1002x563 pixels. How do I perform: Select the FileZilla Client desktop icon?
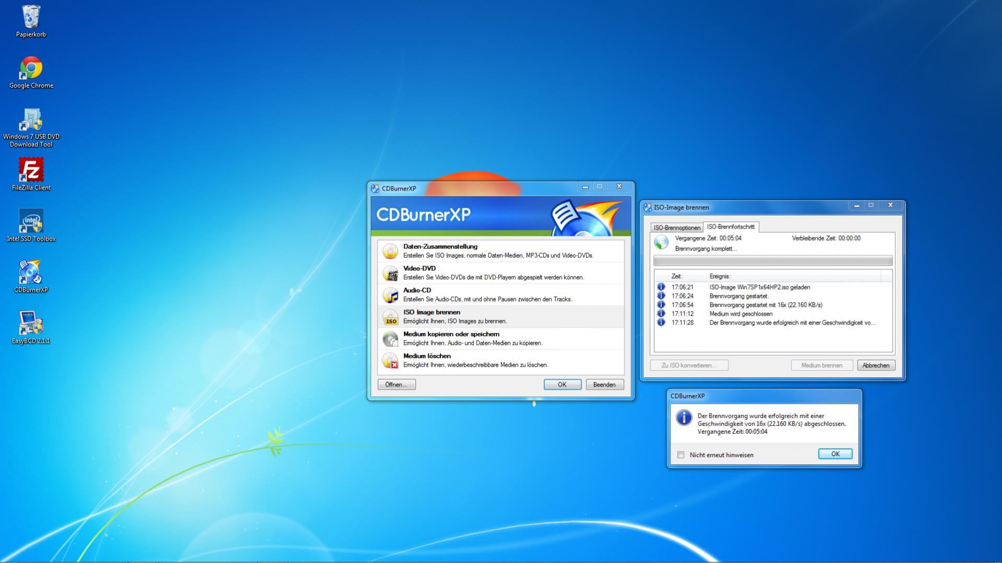[x=31, y=174]
